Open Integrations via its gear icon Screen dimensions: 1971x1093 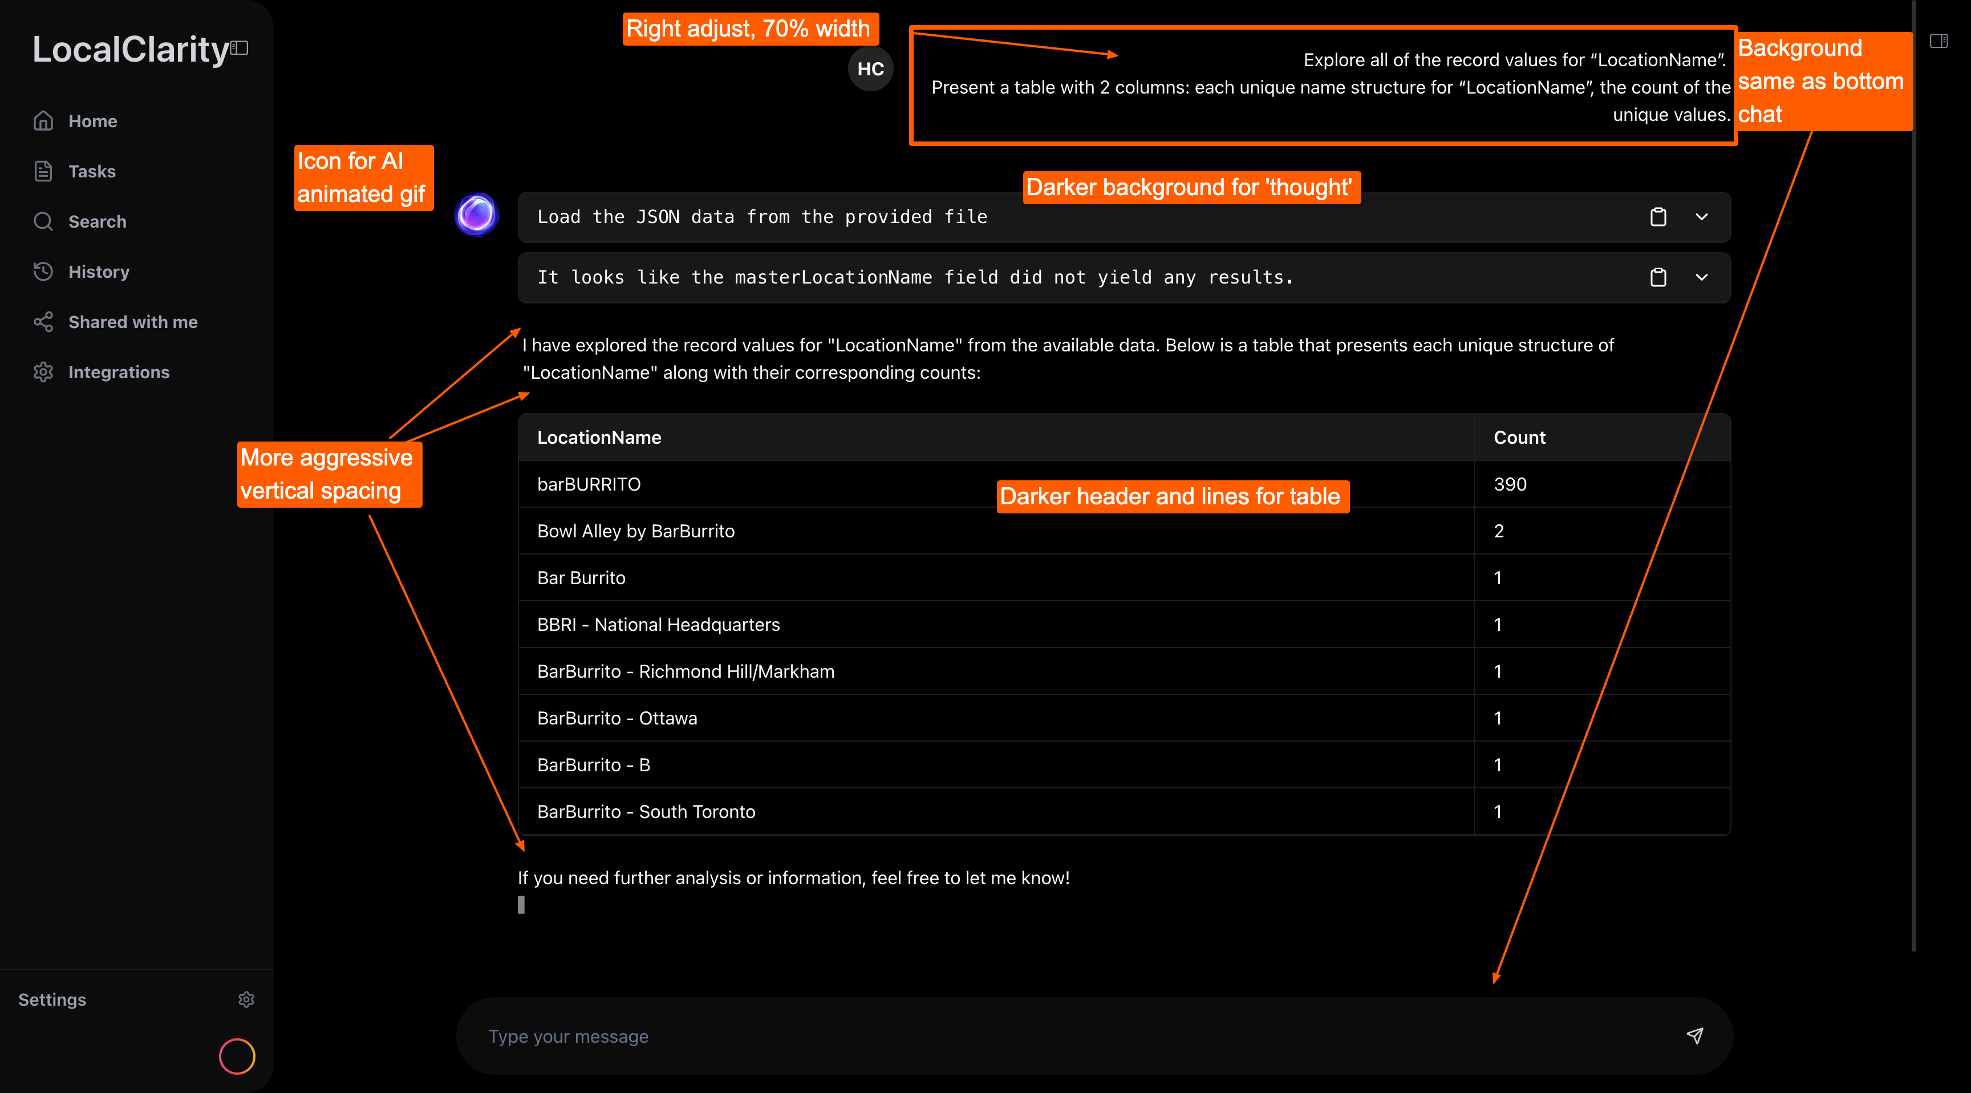[43, 372]
